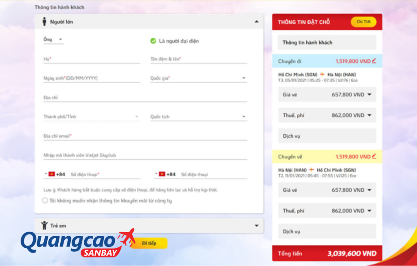Click the Dịch vụ row under Chuyến về
The image size is (417, 266).
[x=327, y=231]
